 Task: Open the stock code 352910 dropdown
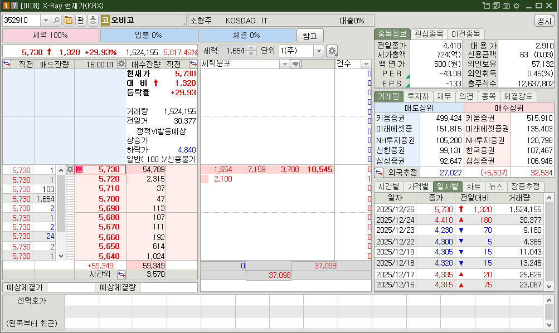click(x=45, y=20)
